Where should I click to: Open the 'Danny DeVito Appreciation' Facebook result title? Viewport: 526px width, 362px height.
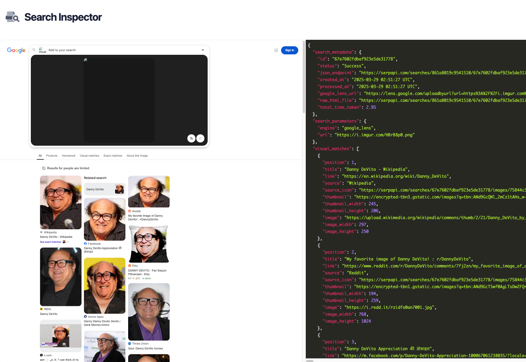(103, 250)
